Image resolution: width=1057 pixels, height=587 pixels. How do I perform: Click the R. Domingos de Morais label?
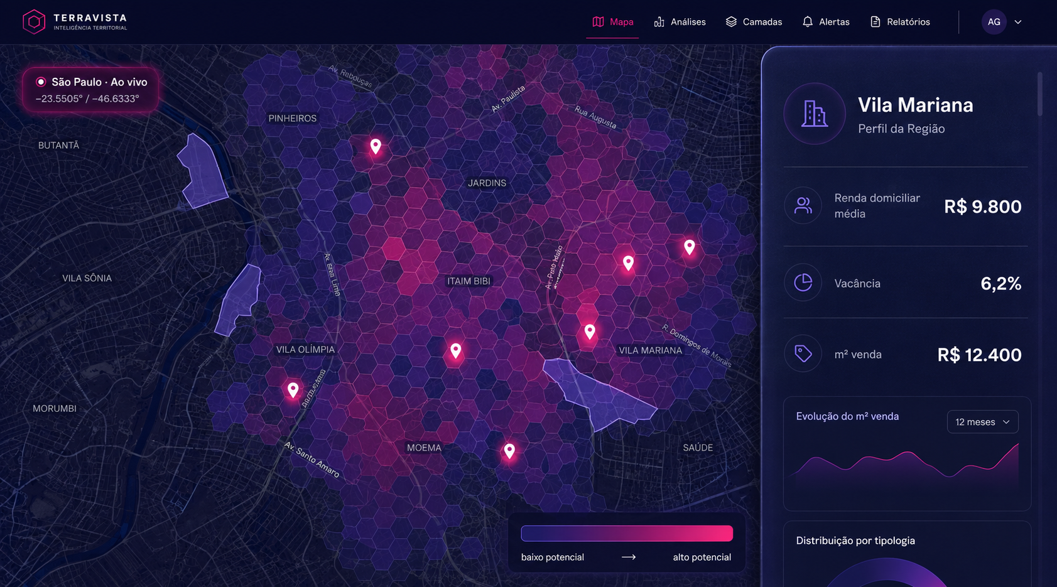[697, 345]
